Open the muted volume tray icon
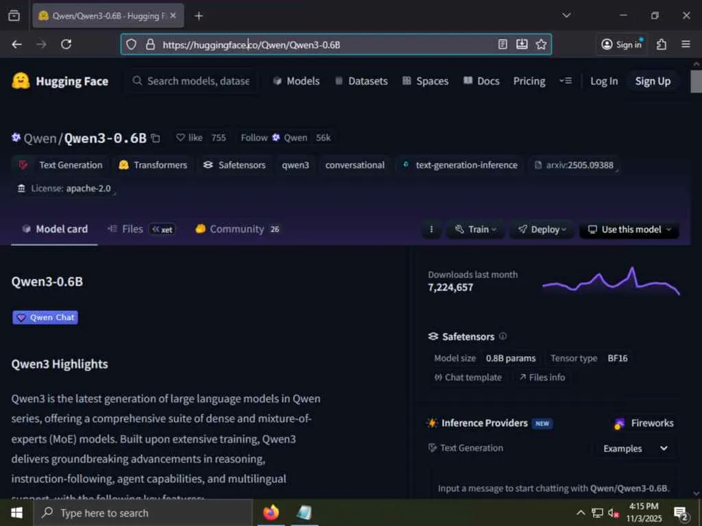Screen dimensions: 702x526 pyautogui.click(x=614, y=512)
